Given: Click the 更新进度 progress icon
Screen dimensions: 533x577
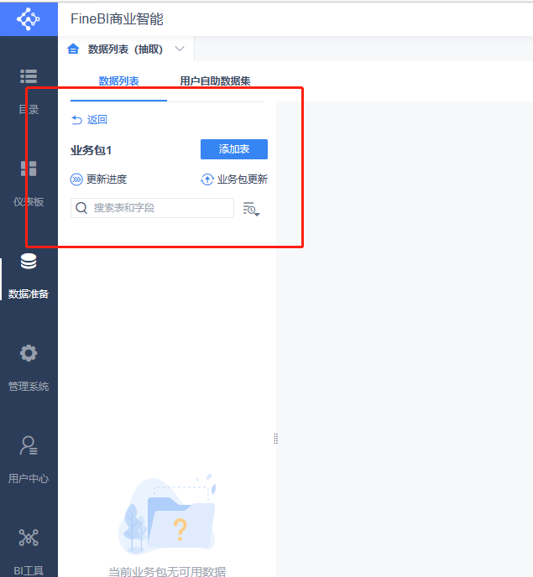Looking at the screenshot, I should point(76,179).
